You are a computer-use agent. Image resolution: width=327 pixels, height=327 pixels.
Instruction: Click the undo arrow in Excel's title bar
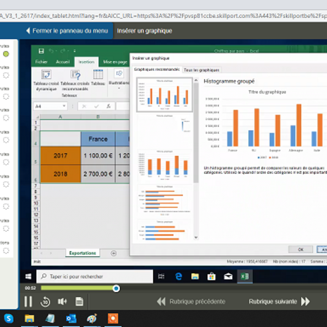tap(51, 51)
